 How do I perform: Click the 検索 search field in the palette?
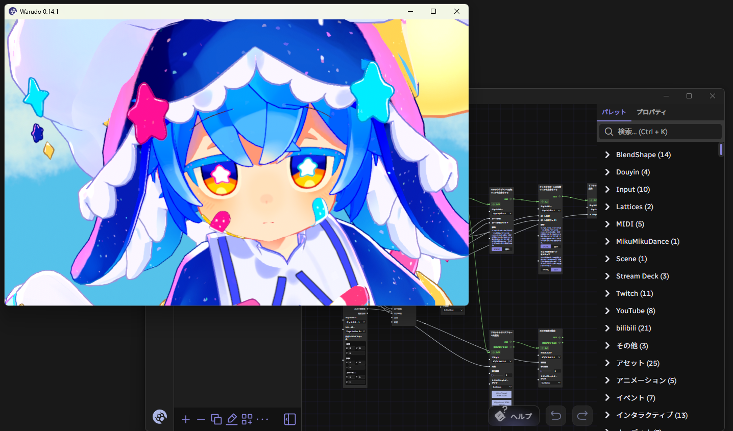(x=660, y=131)
